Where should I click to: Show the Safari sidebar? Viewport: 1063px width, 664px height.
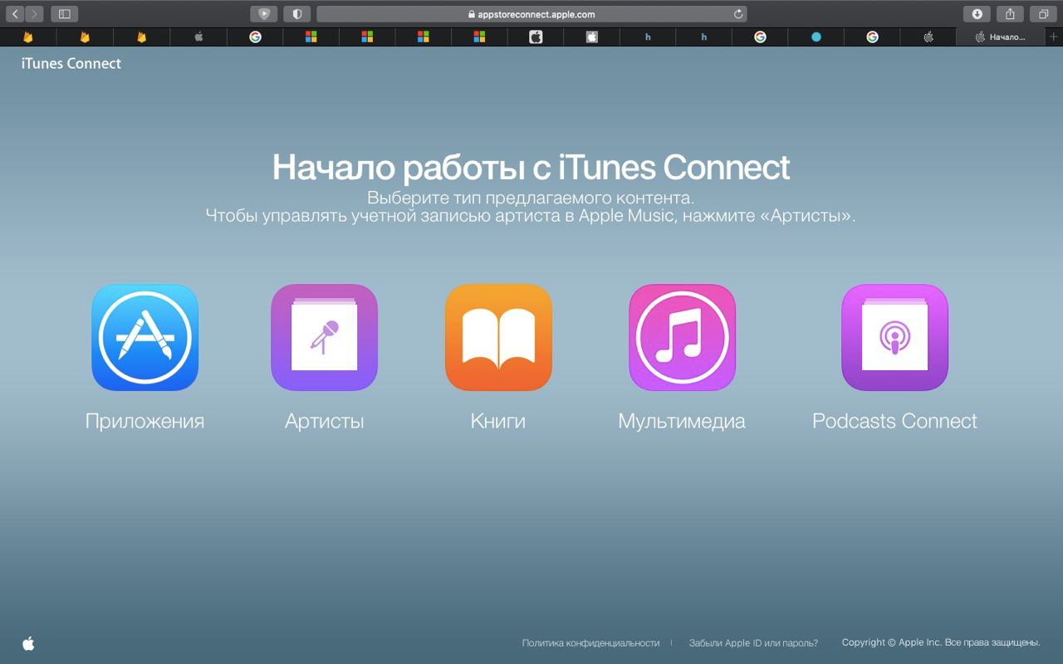click(x=64, y=13)
